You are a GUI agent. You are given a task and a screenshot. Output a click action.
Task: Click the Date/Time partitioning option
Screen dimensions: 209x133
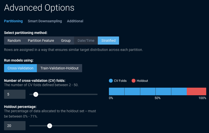86,41
